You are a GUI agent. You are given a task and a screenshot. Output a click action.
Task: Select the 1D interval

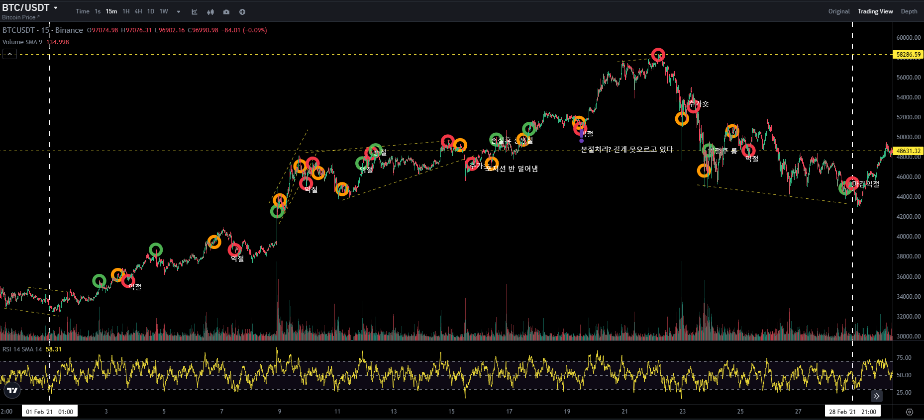151,11
